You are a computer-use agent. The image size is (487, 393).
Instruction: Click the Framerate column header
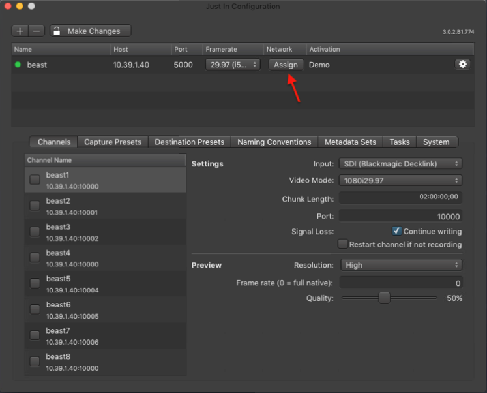tap(233, 49)
